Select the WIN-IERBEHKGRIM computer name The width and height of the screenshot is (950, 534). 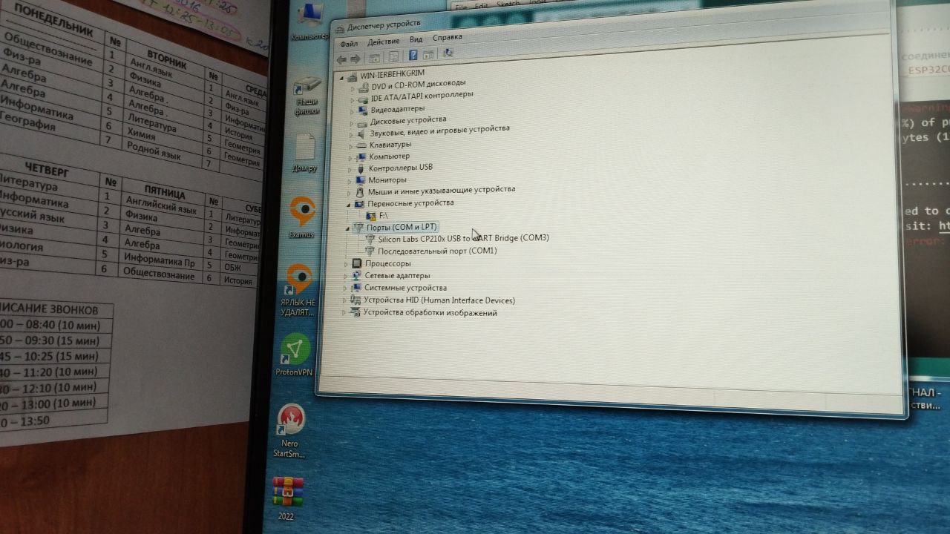coord(392,75)
